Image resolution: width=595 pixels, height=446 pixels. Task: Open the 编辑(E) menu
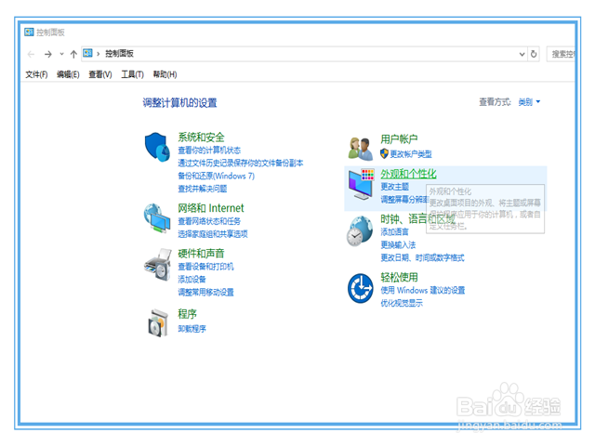[68, 74]
